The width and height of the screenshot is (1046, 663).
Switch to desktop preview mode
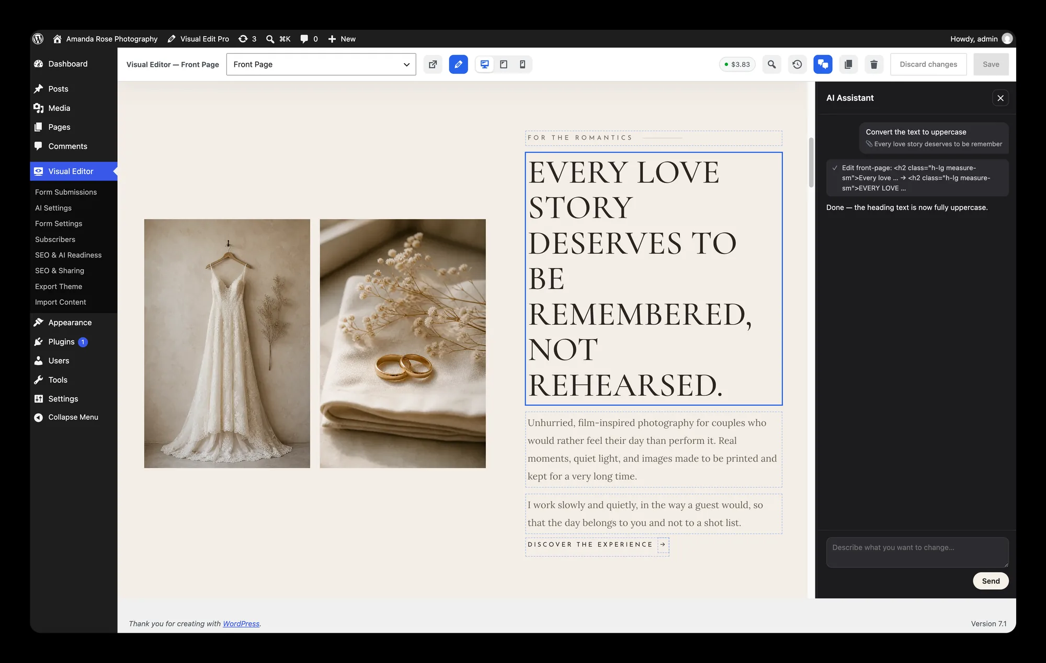(485, 64)
